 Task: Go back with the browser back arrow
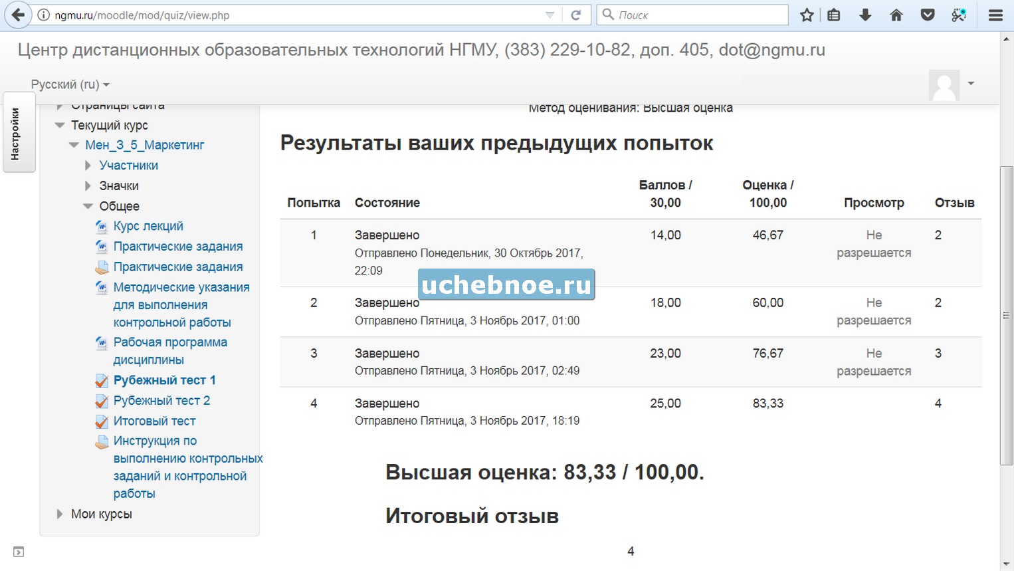point(18,15)
